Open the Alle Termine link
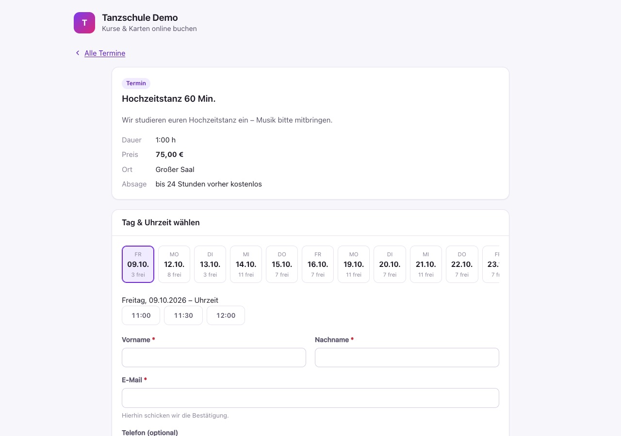Viewport: 621px width, 436px height. 105,53
